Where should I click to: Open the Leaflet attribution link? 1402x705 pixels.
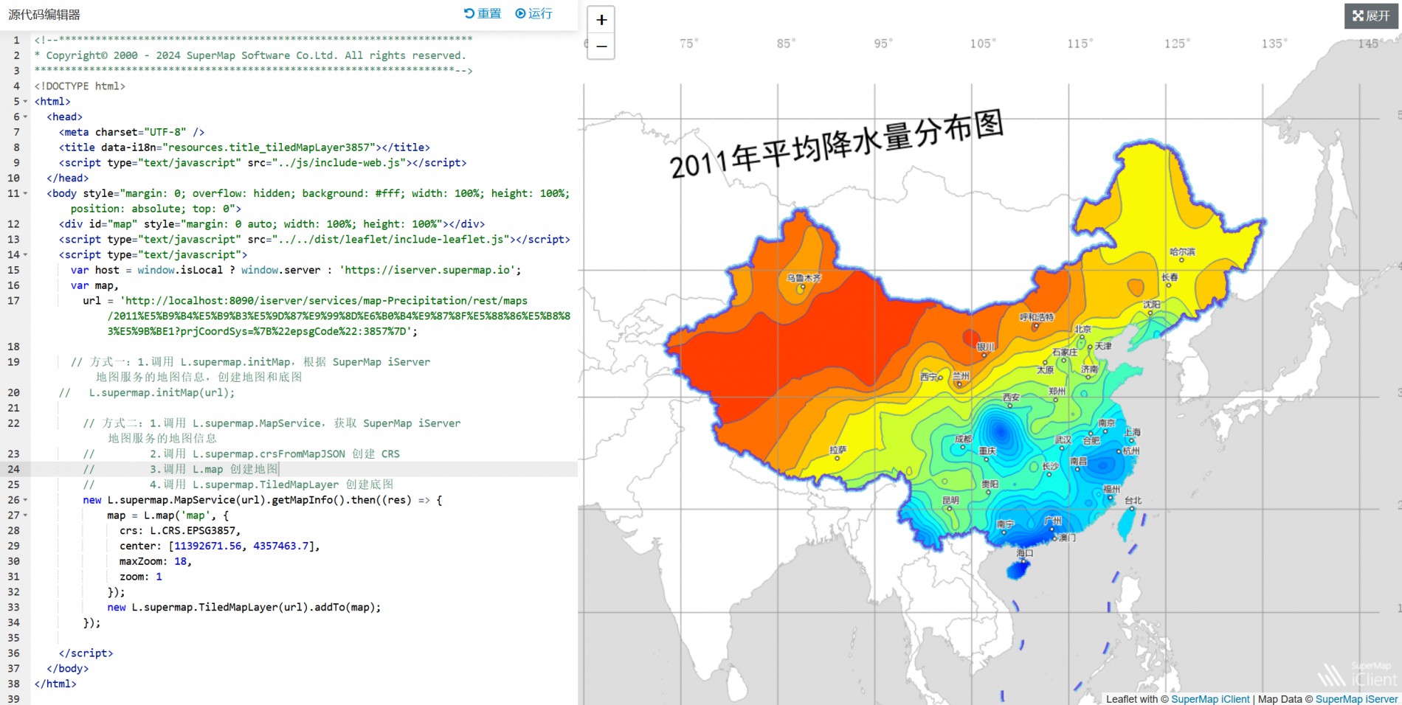(x=1122, y=699)
